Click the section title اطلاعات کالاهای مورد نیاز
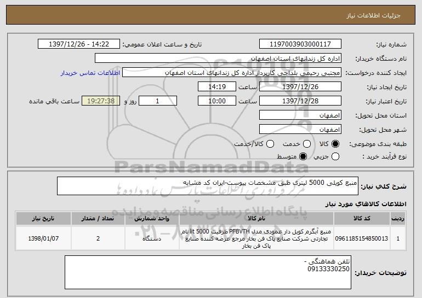The width and height of the screenshot is (422, 298). (x=366, y=204)
